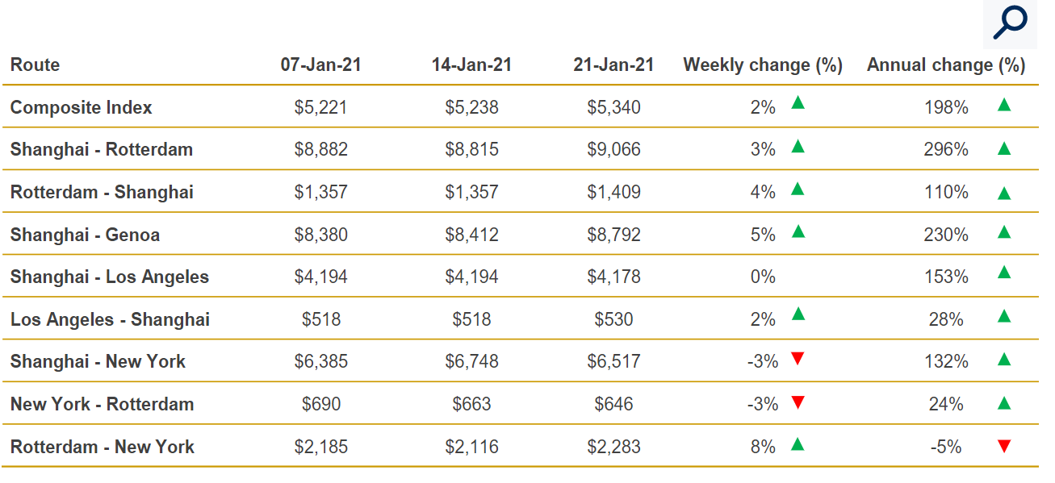Viewport: 1055px width, 483px height.
Task: Select the Shanghai - Los Angeles route label
Action: click(x=110, y=277)
